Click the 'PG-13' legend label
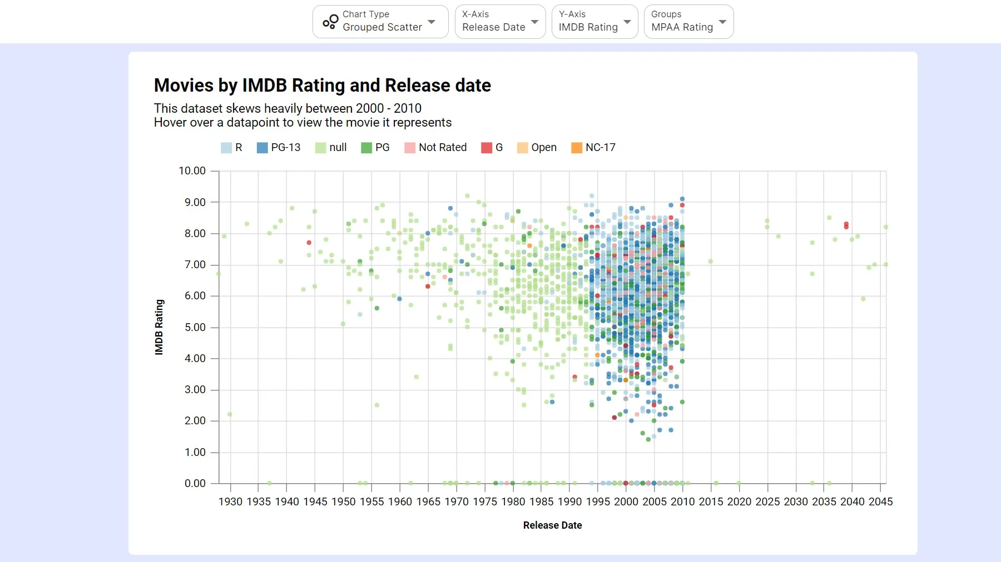 pyautogui.click(x=286, y=147)
